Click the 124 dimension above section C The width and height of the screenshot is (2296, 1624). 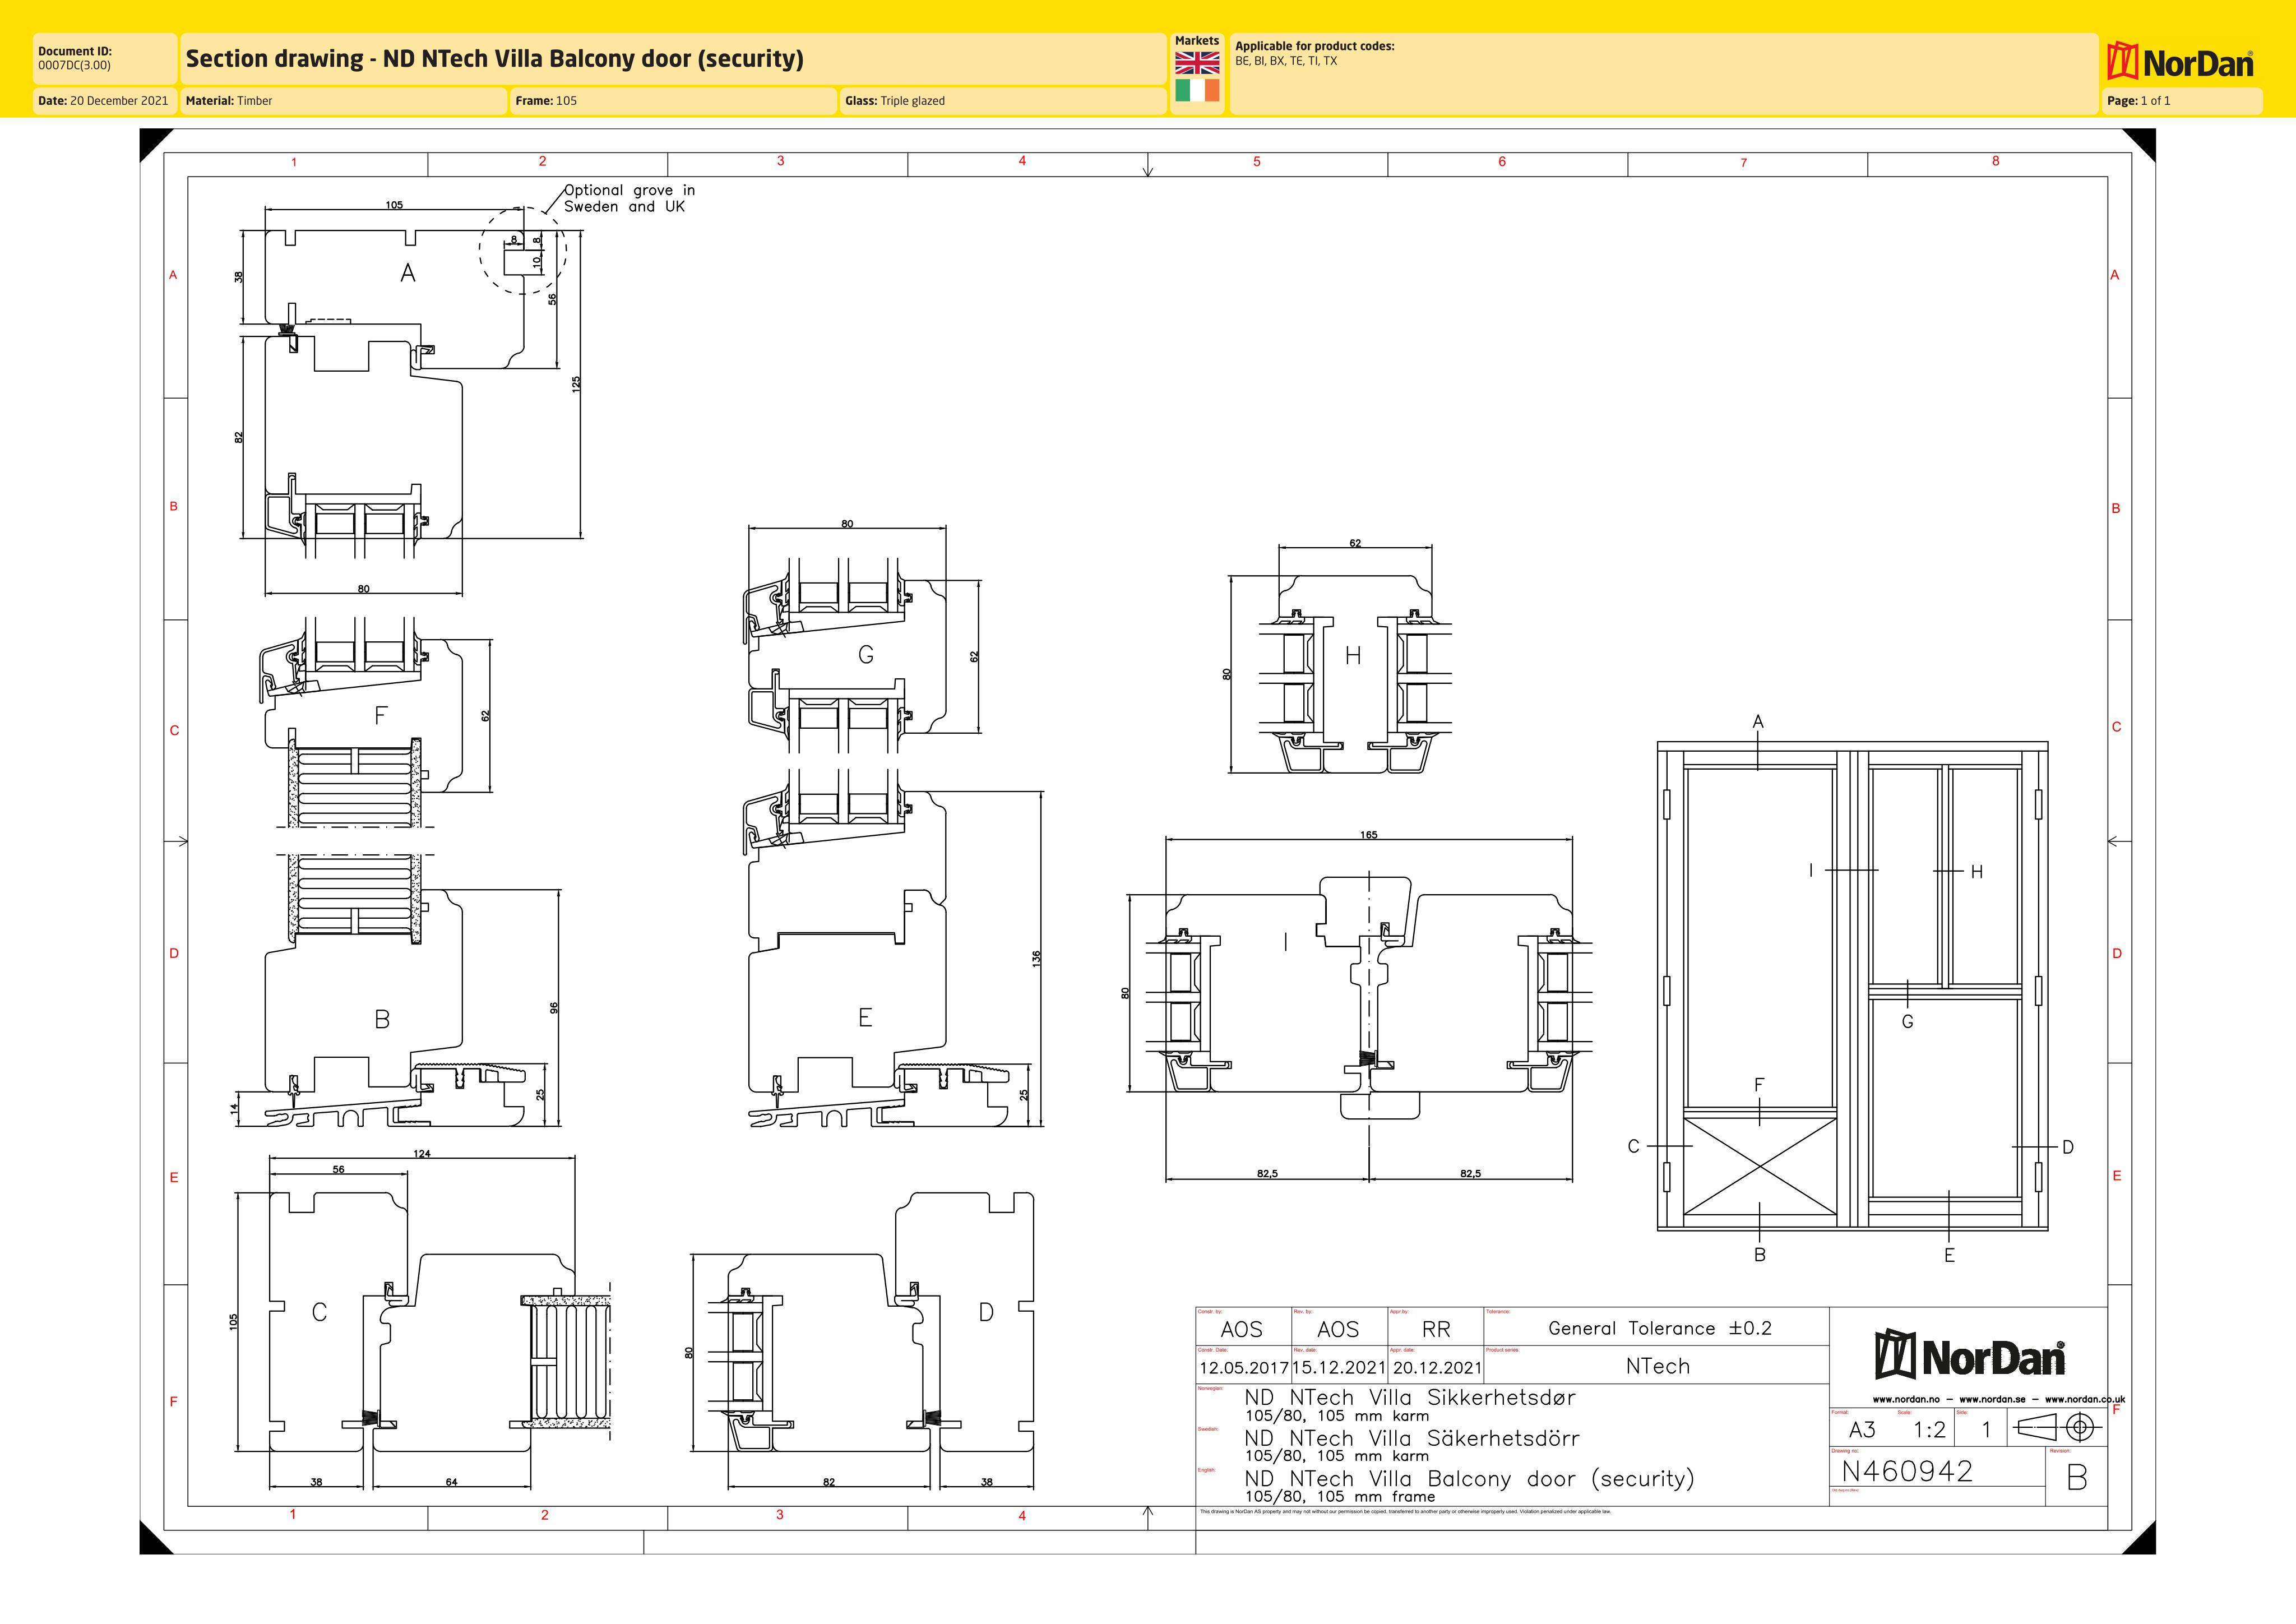click(x=422, y=1153)
